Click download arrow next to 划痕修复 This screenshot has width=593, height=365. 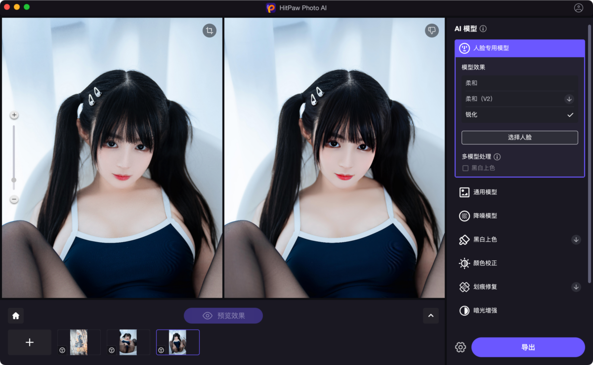point(576,287)
